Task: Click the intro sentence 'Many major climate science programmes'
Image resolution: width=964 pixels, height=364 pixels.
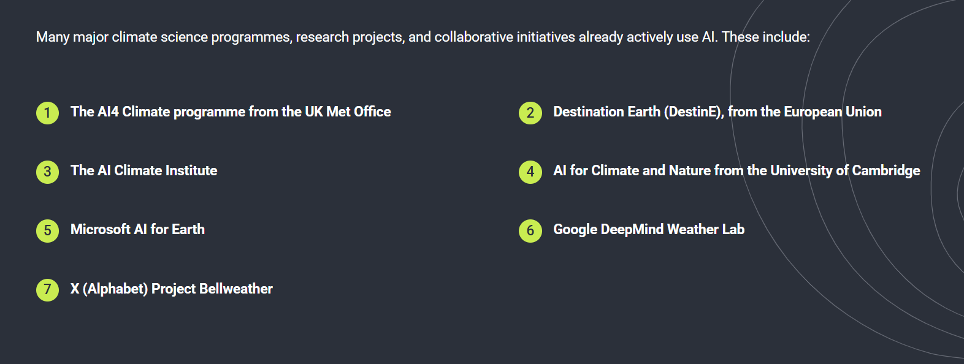Action: tap(423, 37)
